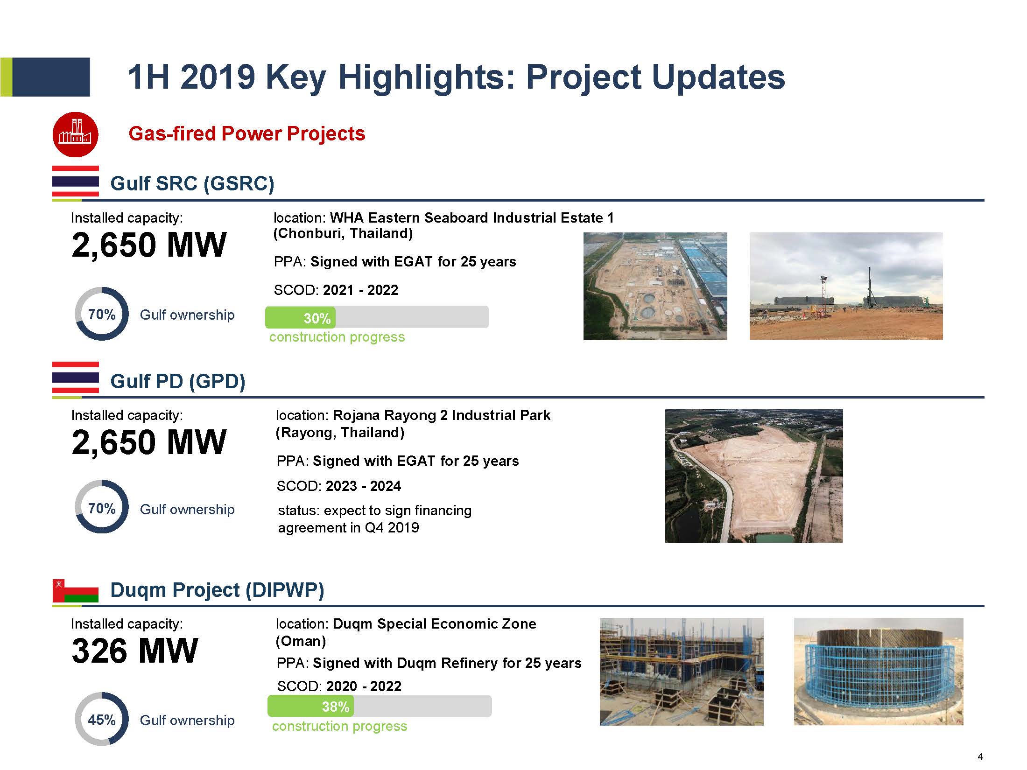Click '(Rayong, Thailand)' text
The height and width of the screenshot is (770, 1027).
point(340,433)
